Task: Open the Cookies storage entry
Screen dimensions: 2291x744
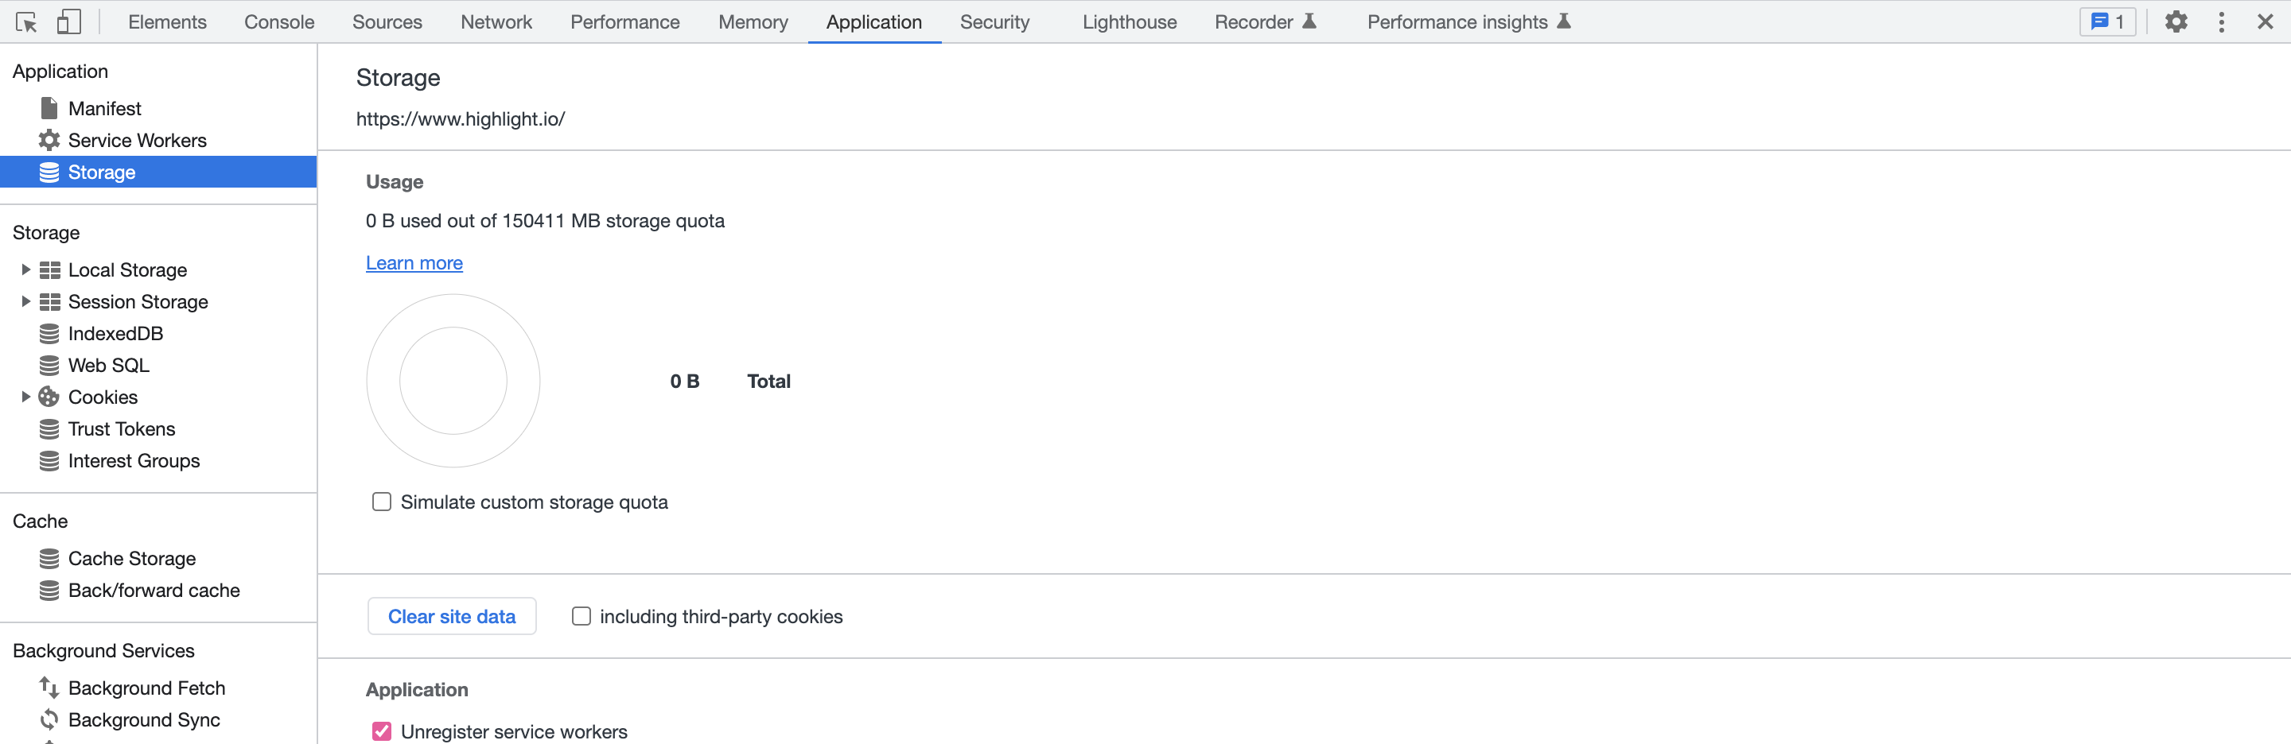Action: [103, 397]
